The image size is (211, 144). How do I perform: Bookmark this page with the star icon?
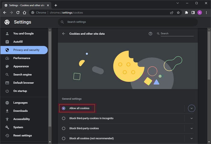178,13
